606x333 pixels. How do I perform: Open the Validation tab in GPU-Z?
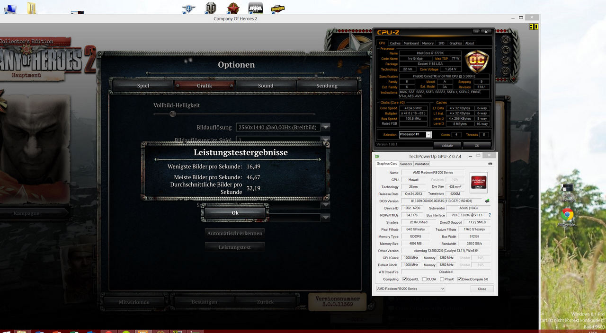pyautogui.click(x=422, y=164)
